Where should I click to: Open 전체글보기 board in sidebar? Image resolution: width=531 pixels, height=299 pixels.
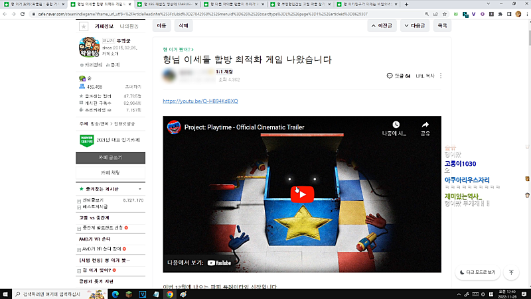(x=93, y=200)
